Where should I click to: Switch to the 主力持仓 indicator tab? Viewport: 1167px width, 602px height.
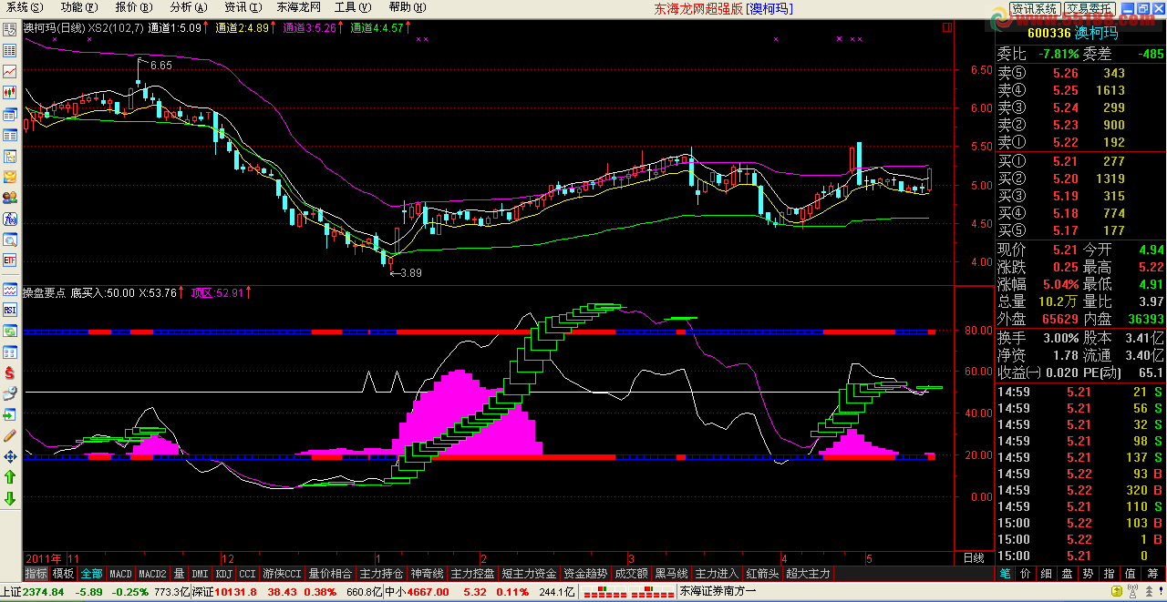381,574
